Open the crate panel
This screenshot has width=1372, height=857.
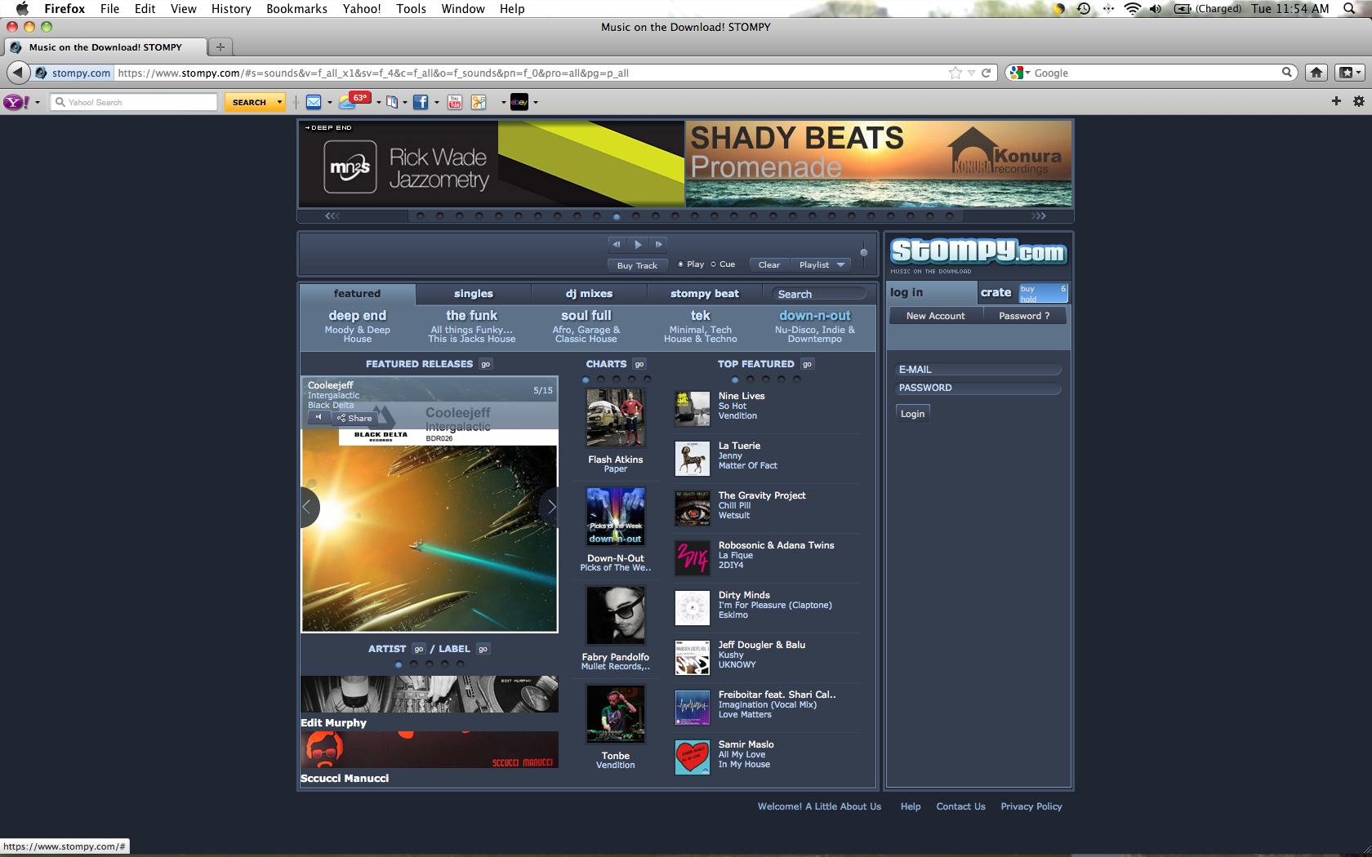(996, 292)
